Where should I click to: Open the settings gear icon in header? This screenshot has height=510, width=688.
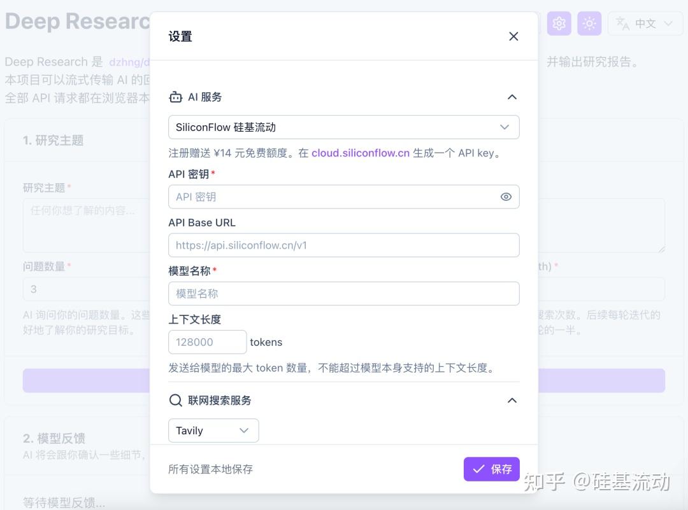pos(559,24)
